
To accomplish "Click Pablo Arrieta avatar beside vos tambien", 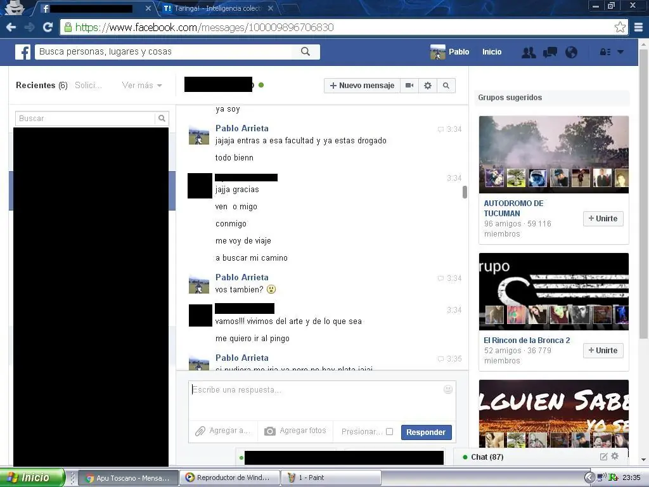I will click(x=199, y=284).
